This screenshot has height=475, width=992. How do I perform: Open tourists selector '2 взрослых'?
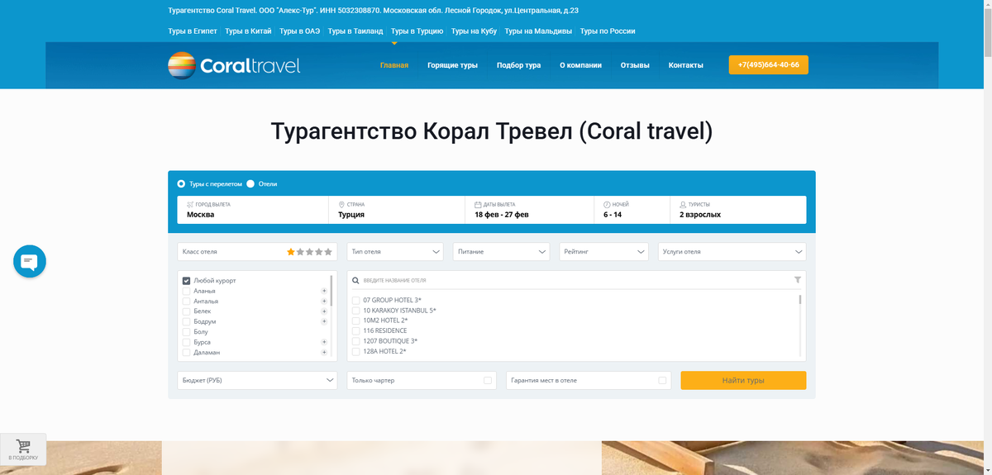[x=738, y=210]
